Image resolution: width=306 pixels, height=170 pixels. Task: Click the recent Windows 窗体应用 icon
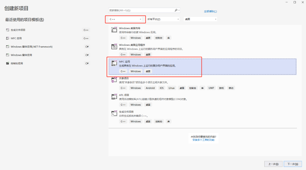(7, 55)
